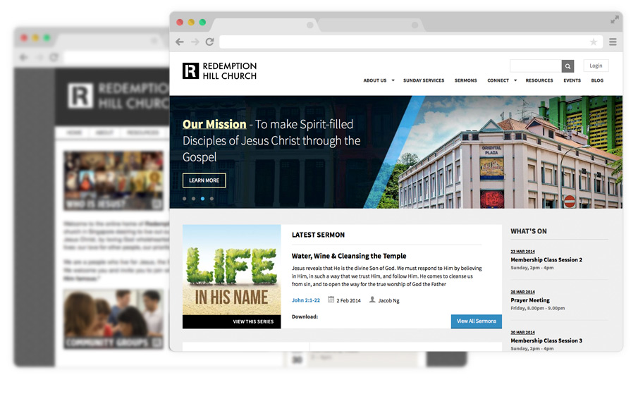Viewport: 638px width, 394px height.
Task: Click the View All Sermons button
Action: click(x=476, y=321)
